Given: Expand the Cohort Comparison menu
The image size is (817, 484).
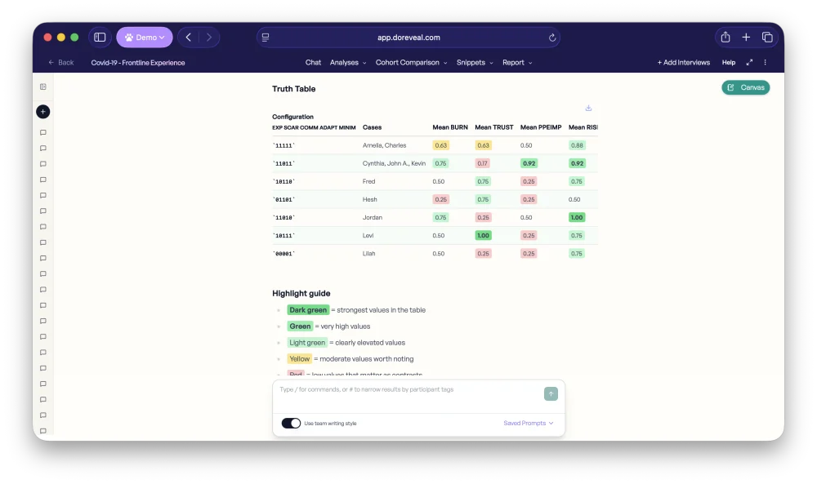Looking at the screenshot, I should tap(411, 63).
